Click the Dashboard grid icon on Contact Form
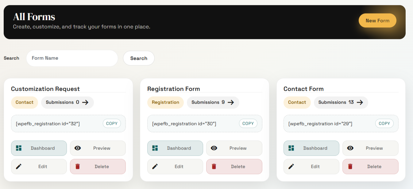 click(291, 148)
